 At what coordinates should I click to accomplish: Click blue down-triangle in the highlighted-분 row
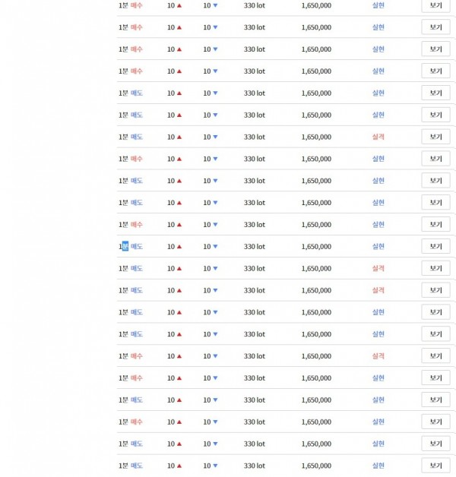(x=215, y=246)
